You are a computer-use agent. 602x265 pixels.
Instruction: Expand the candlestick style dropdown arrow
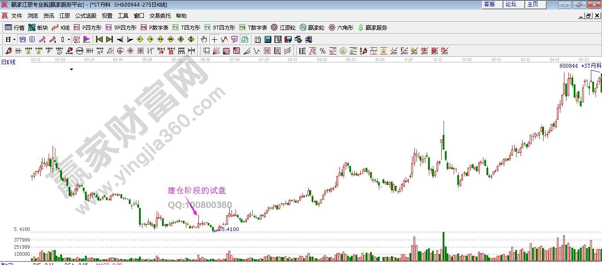tap(69, 39)
